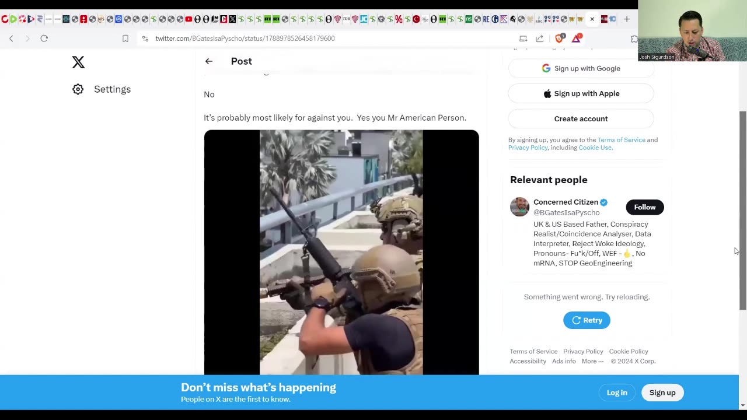Switch to the red percent-sign tab
This screenshot has width=747, height=420.
[x=399, y=19]
